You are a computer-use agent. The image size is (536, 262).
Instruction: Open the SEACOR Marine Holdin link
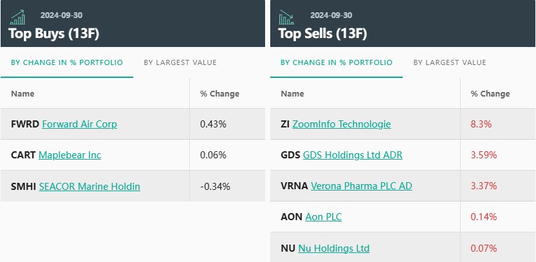click(89, 186)
